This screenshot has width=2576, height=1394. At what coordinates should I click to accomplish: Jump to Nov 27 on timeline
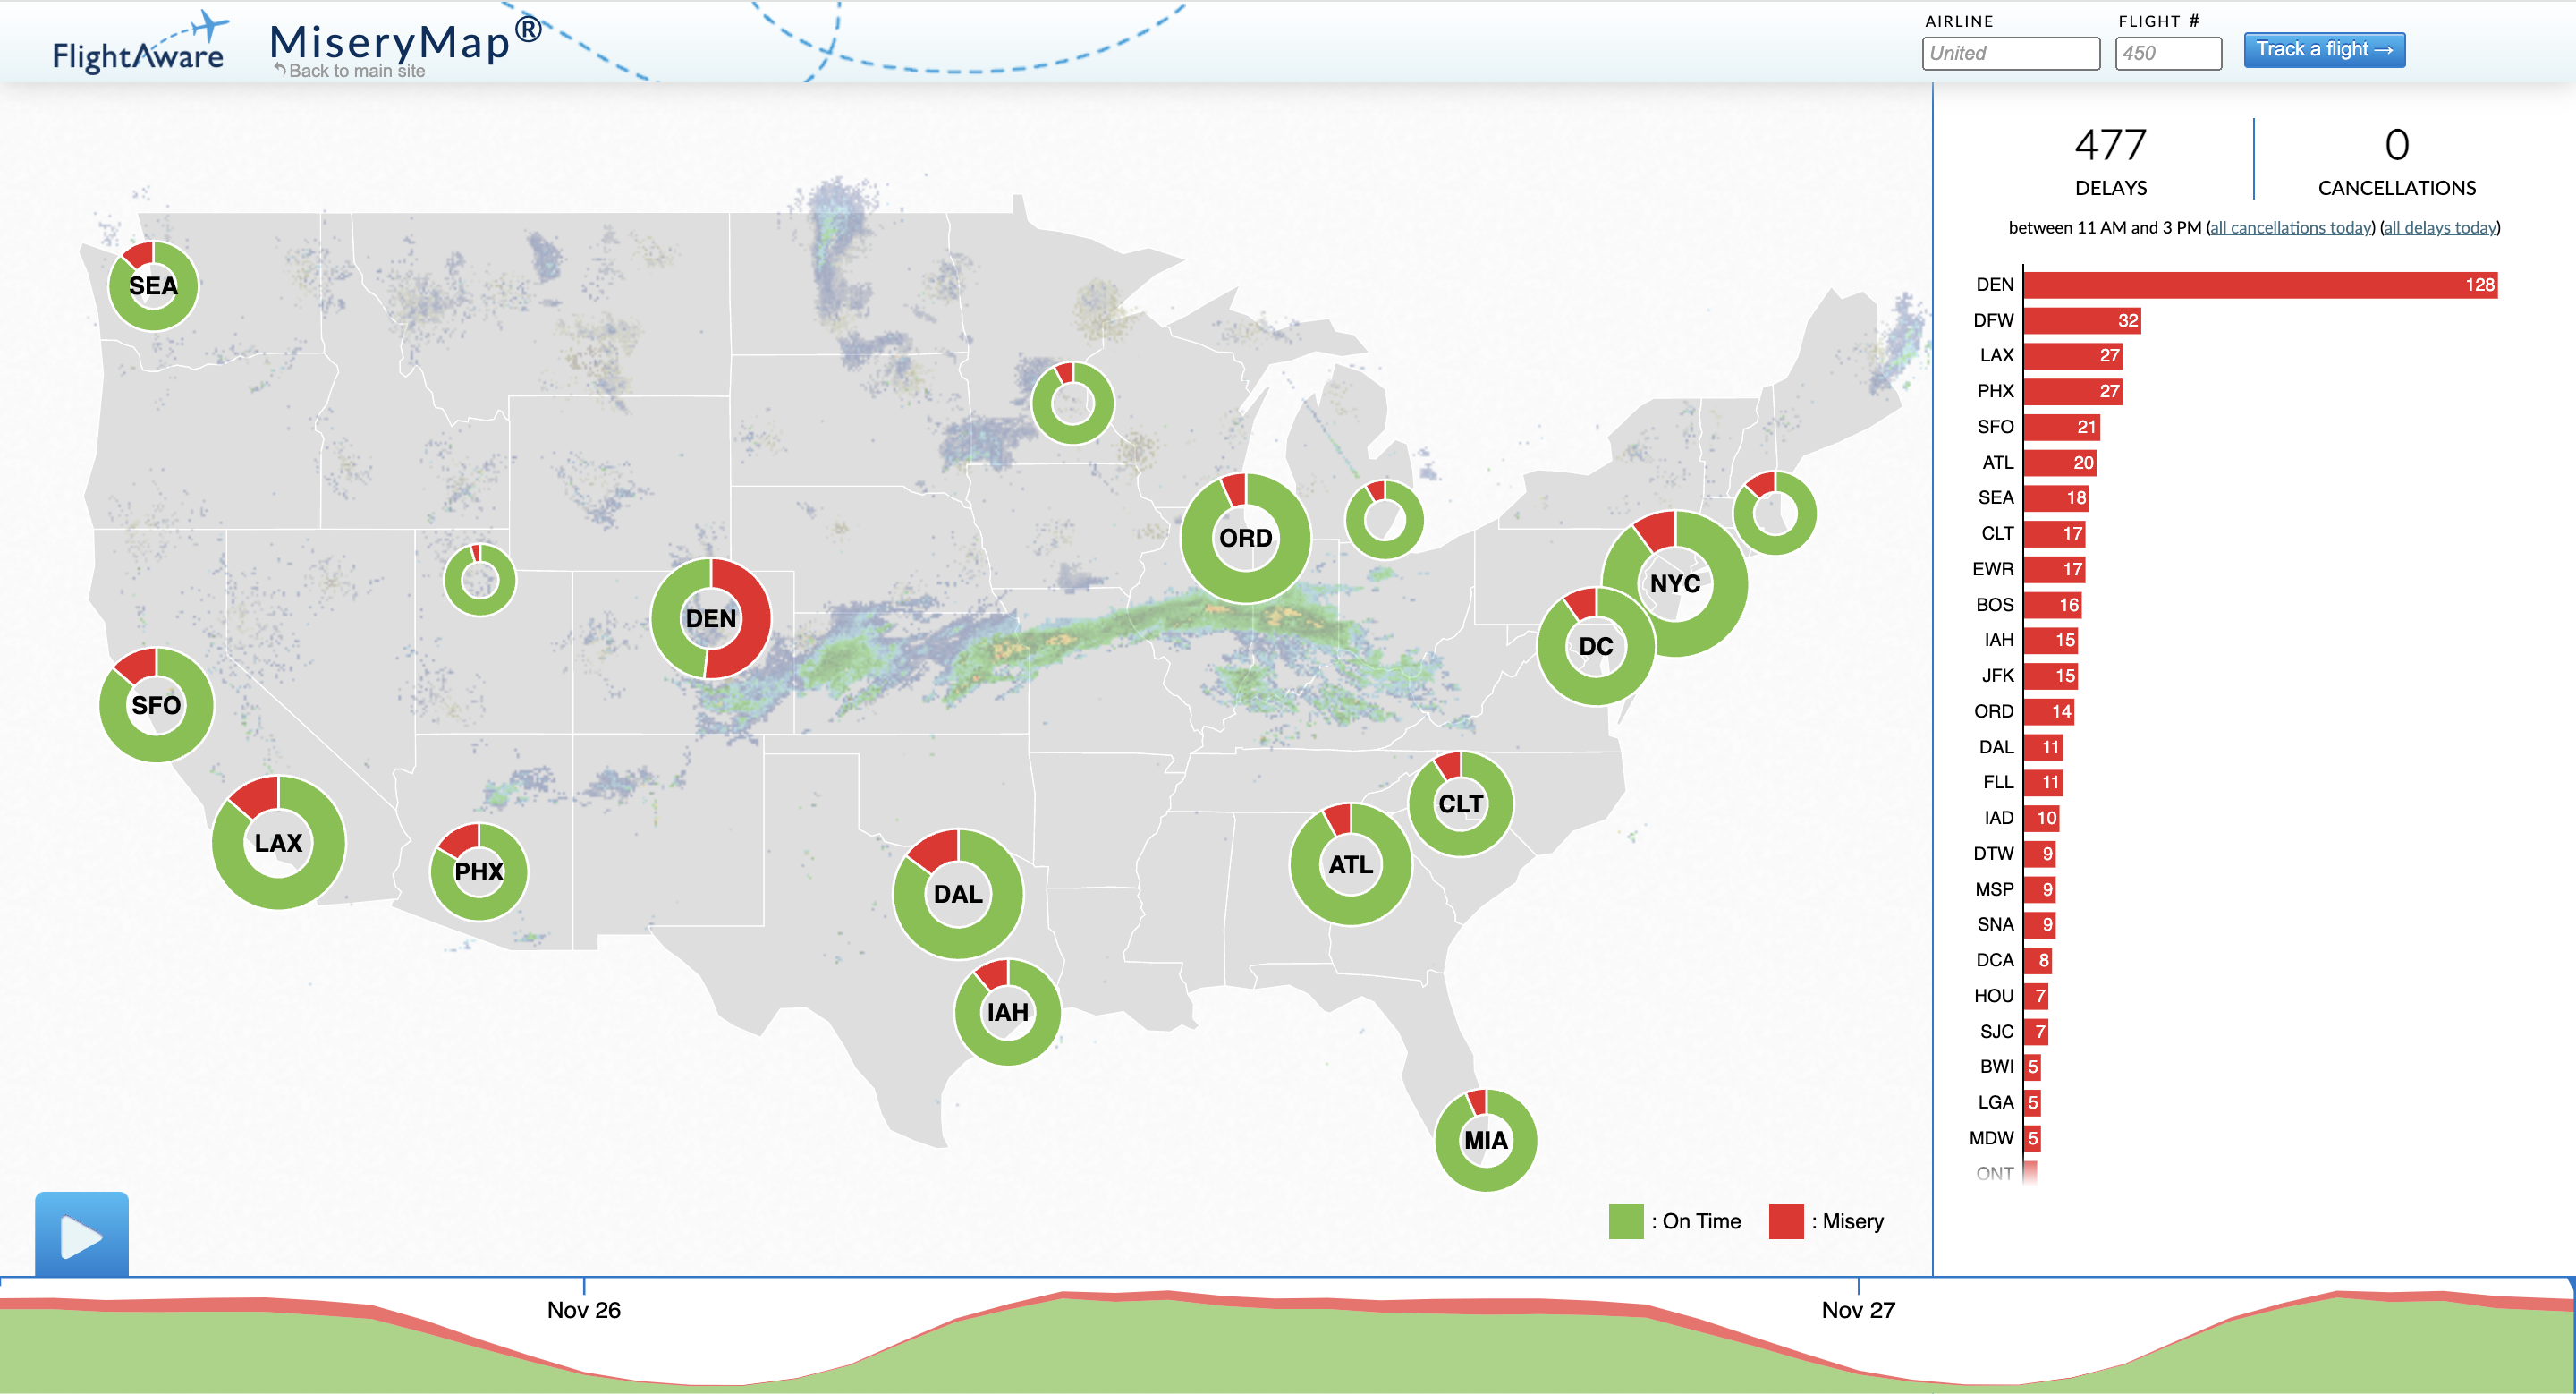click(x=1857, y=1309)
